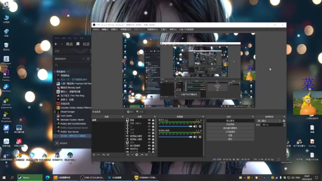Toggle lock on 音频输入捕获 source
The width and height of the screenshot is (322, 181).
(x=153, y=139)
